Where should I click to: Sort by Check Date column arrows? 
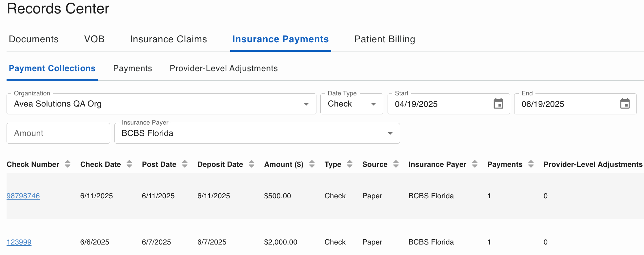[x=129, y=164]
